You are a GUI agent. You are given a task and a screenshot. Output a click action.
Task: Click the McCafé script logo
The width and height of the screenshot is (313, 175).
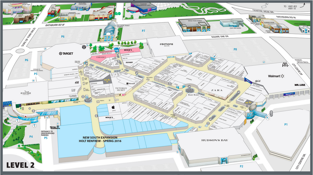258,81
